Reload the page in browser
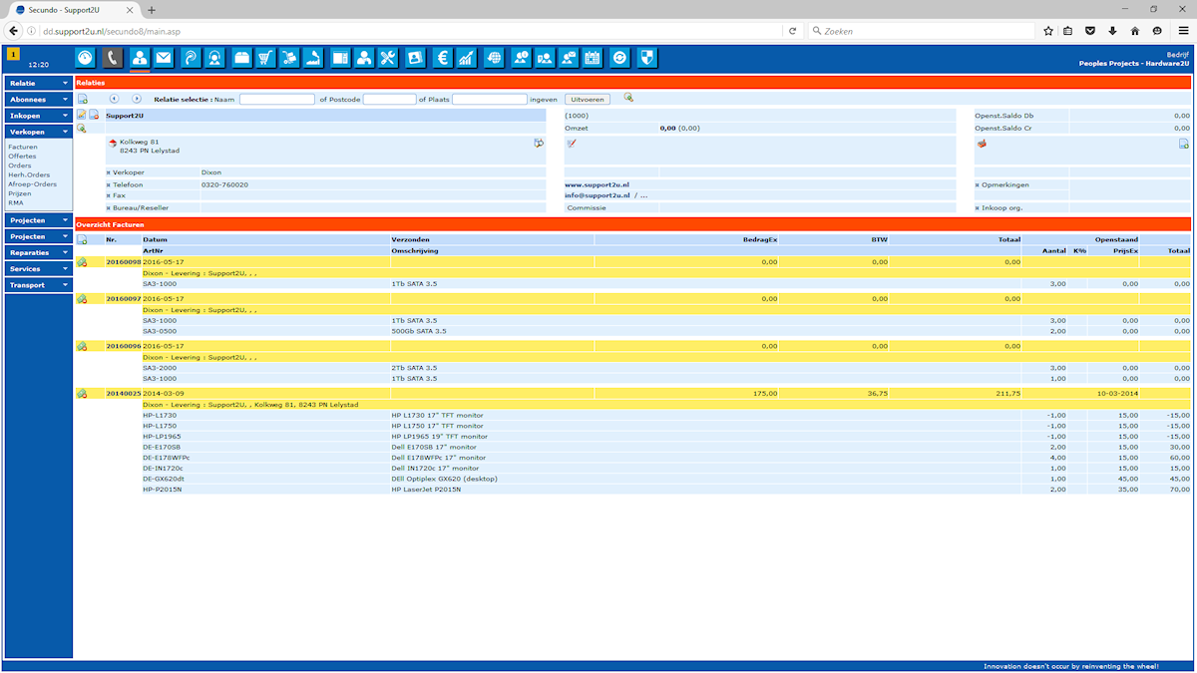1197x673 pixels. point(792,31)
